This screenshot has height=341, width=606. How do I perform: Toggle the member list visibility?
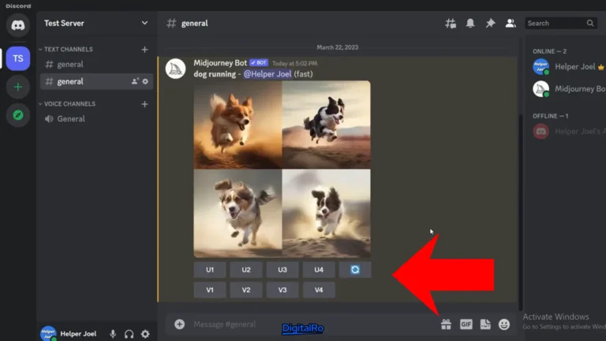click(510, 24)
